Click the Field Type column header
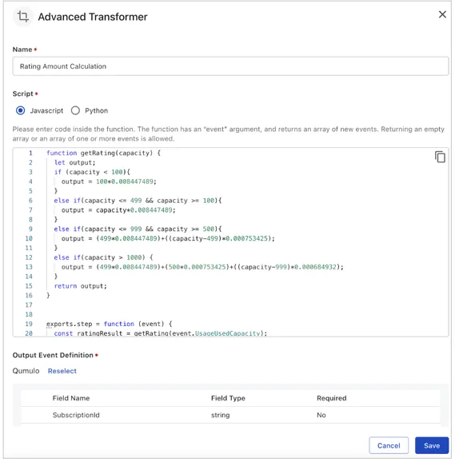This screenshot has height=462, width=455. [228, 398]
